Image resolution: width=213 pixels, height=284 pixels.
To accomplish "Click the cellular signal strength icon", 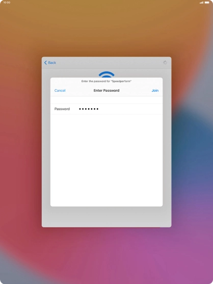I will [201, 3].
